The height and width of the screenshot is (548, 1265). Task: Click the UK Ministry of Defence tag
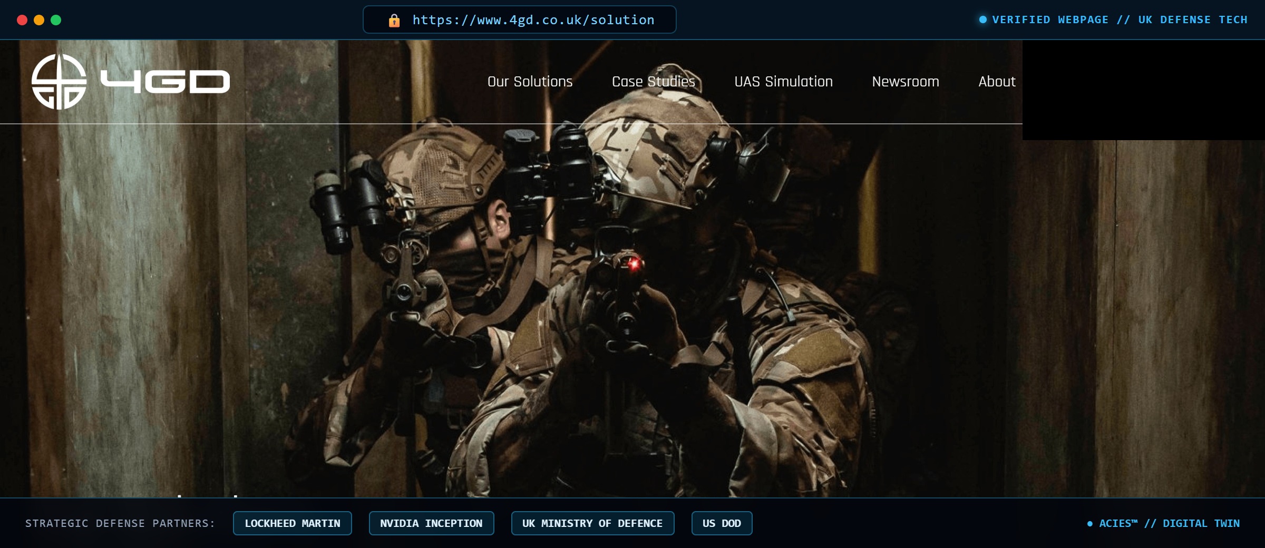(592, 523)
